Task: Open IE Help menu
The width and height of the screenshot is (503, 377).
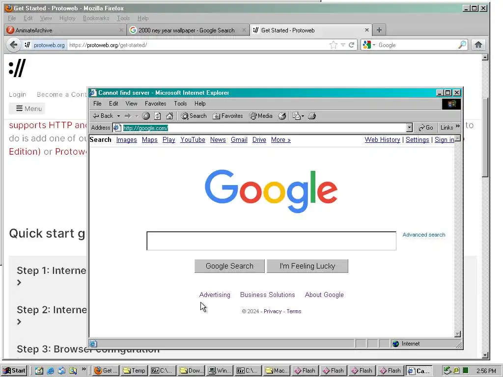Action: pos(200,104)
